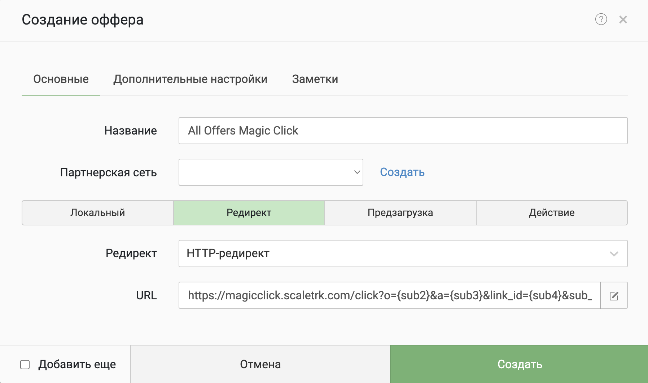Click the blue 'Создать' network link
The image size is (648, 383).
tap(402, 172)
